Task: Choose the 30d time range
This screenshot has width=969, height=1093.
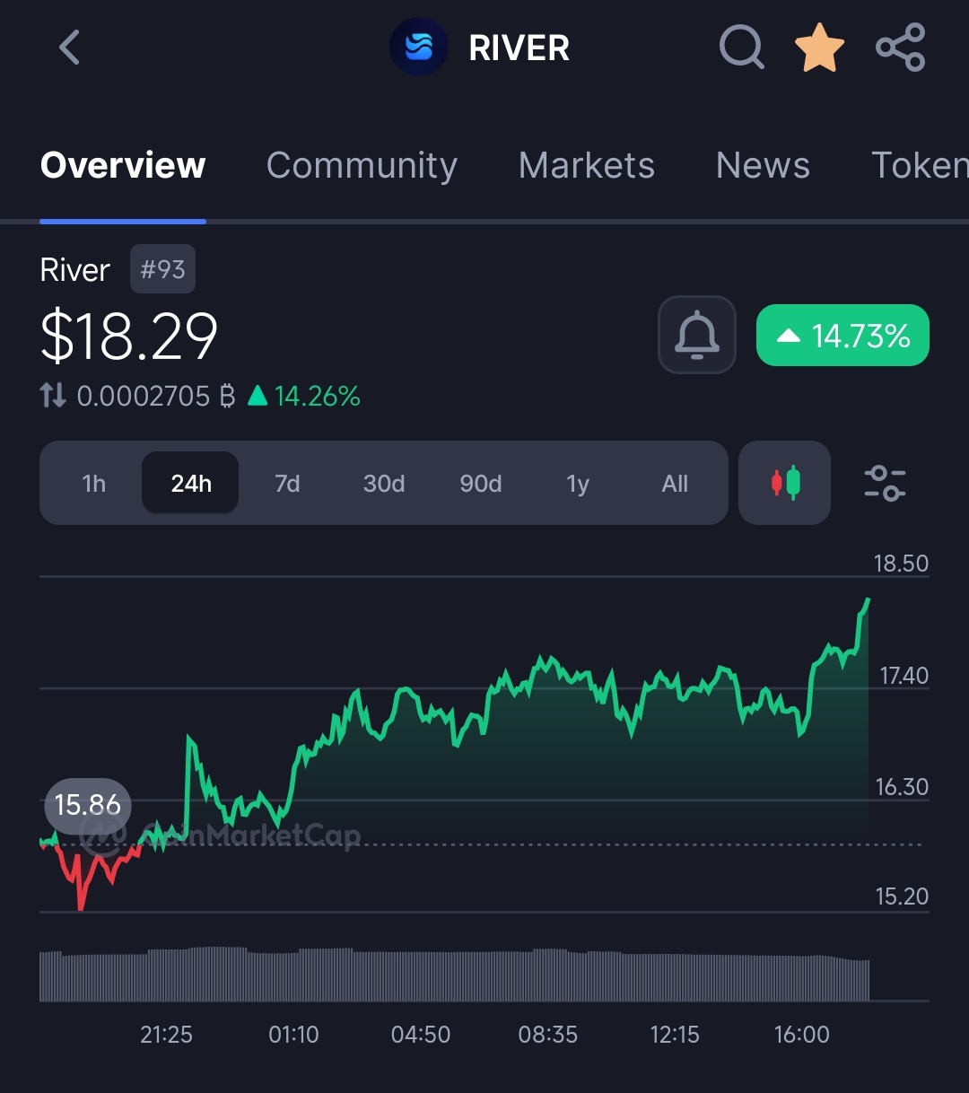Action: 384,484
